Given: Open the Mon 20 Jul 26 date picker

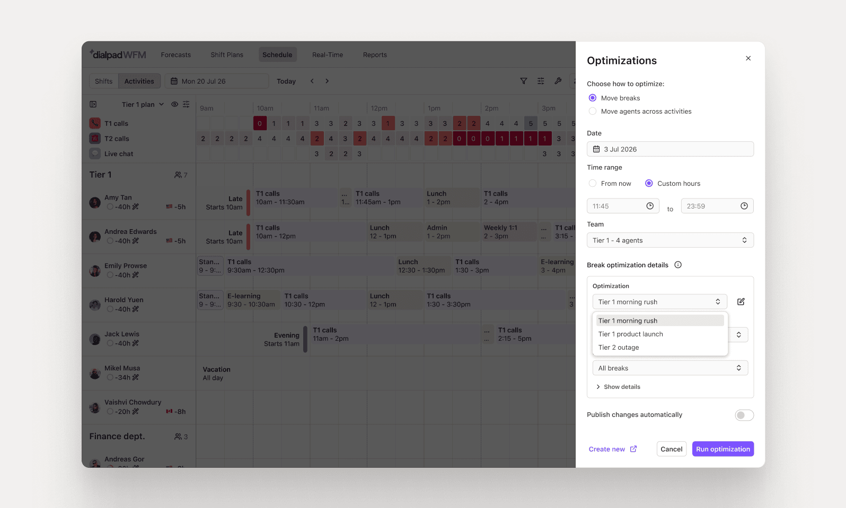Looking at the screenshot, I should point(217,81).
